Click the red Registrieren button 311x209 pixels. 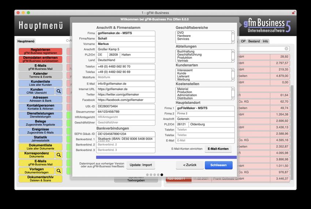(41, 51)
